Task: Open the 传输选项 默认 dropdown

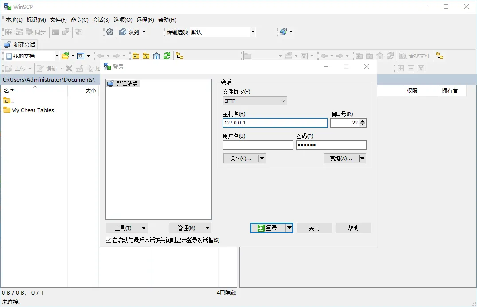Action: pos(252,32)
